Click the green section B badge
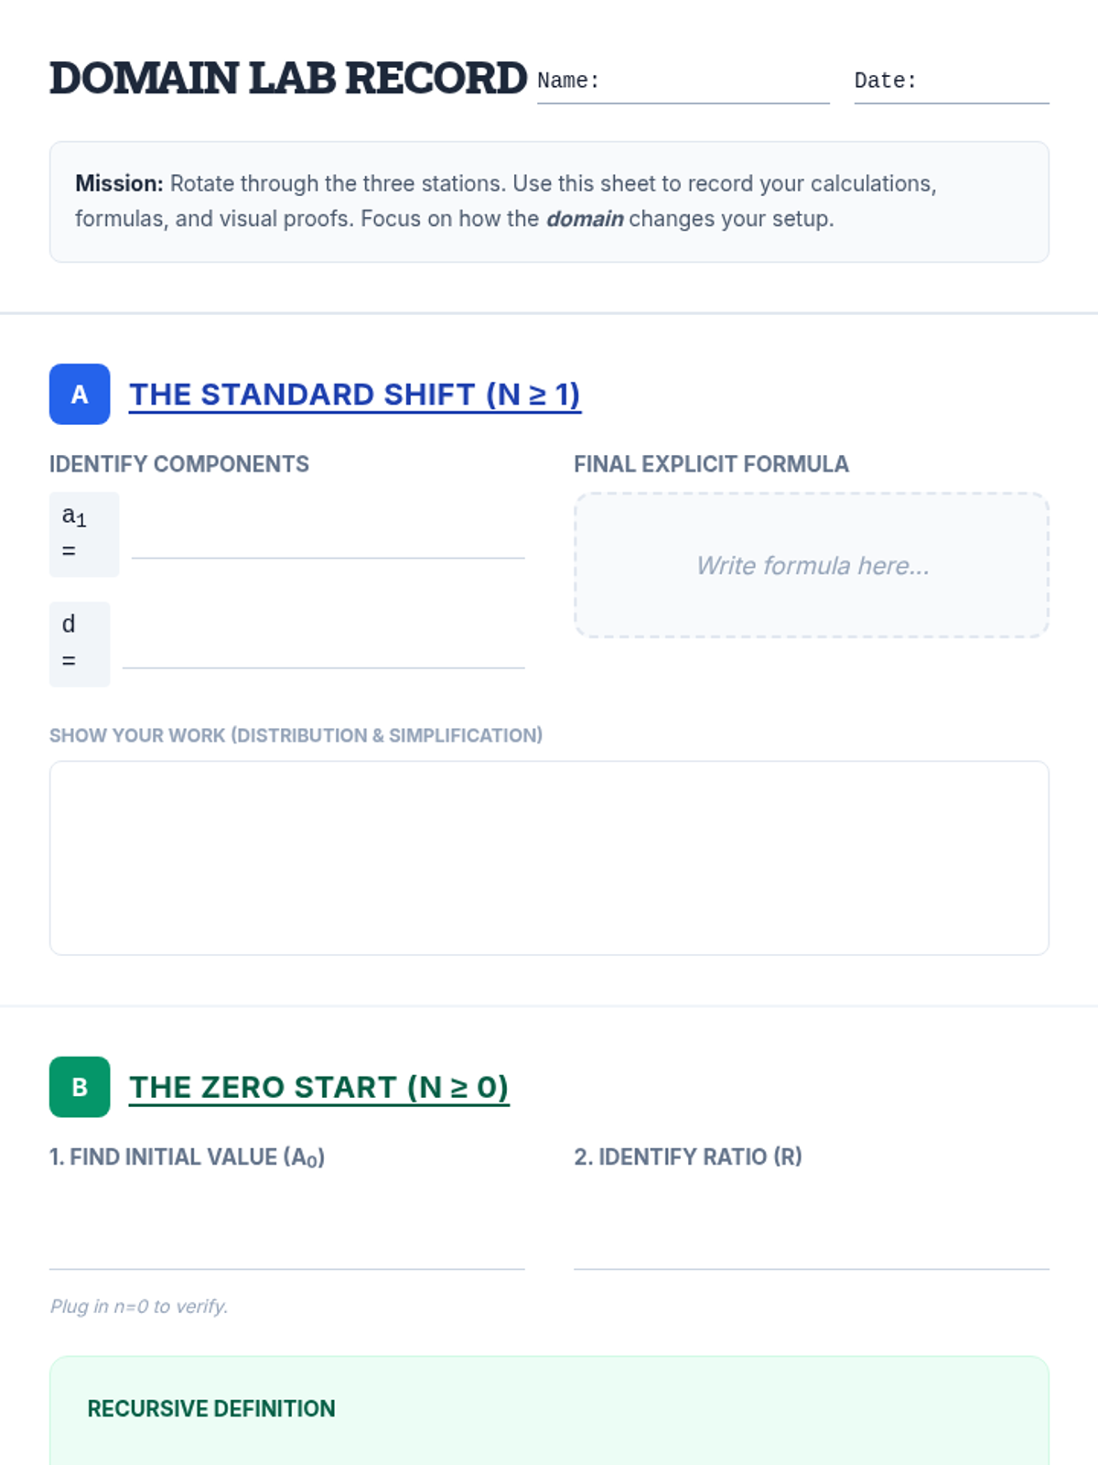Screen dimensions: 1098x1465 click(x=80, y=1087)
